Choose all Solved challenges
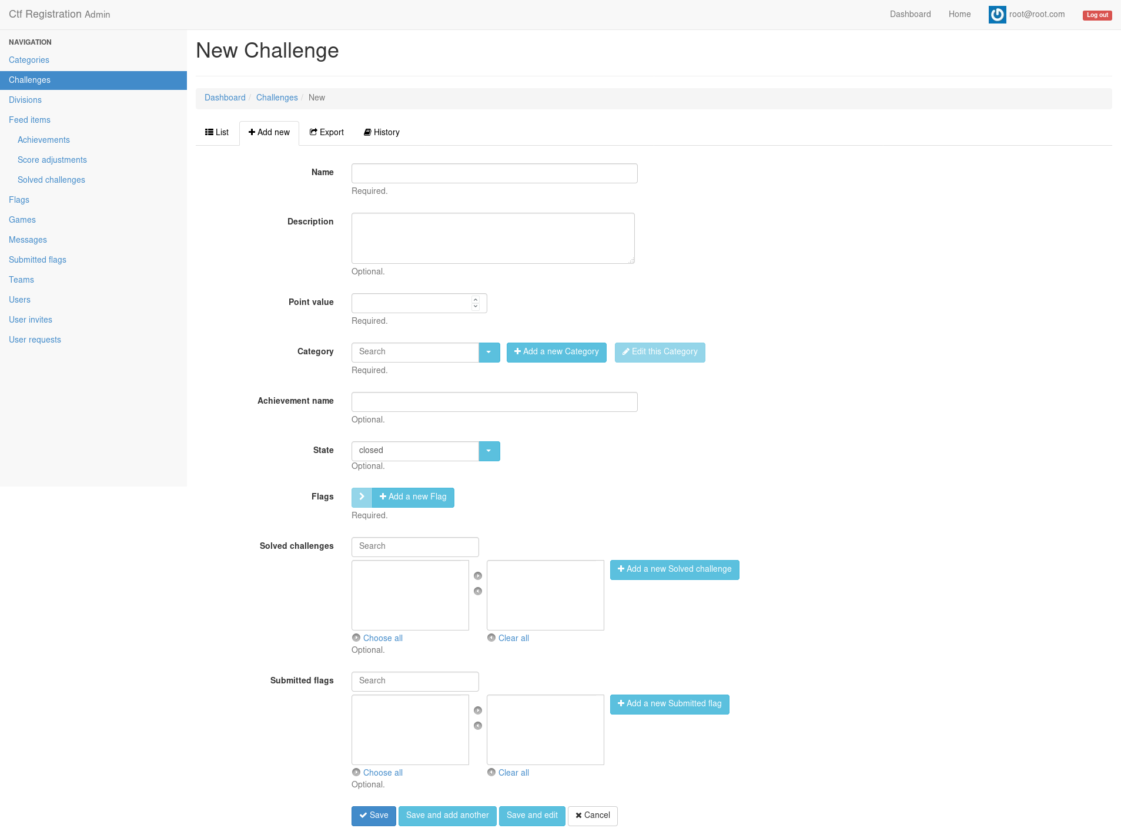Viewport: 1121px width, 835px height. (377, 638)
